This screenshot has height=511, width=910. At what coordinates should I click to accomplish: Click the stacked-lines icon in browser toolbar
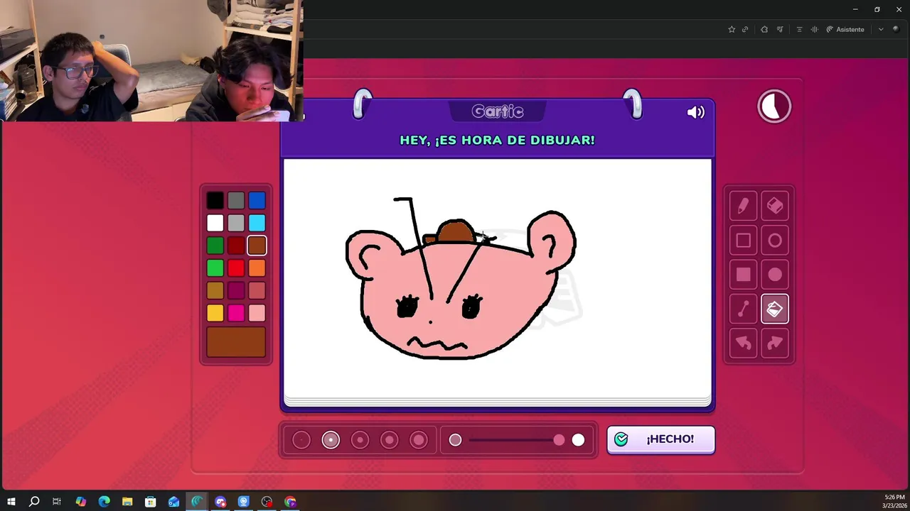click(x=799, y=29)
